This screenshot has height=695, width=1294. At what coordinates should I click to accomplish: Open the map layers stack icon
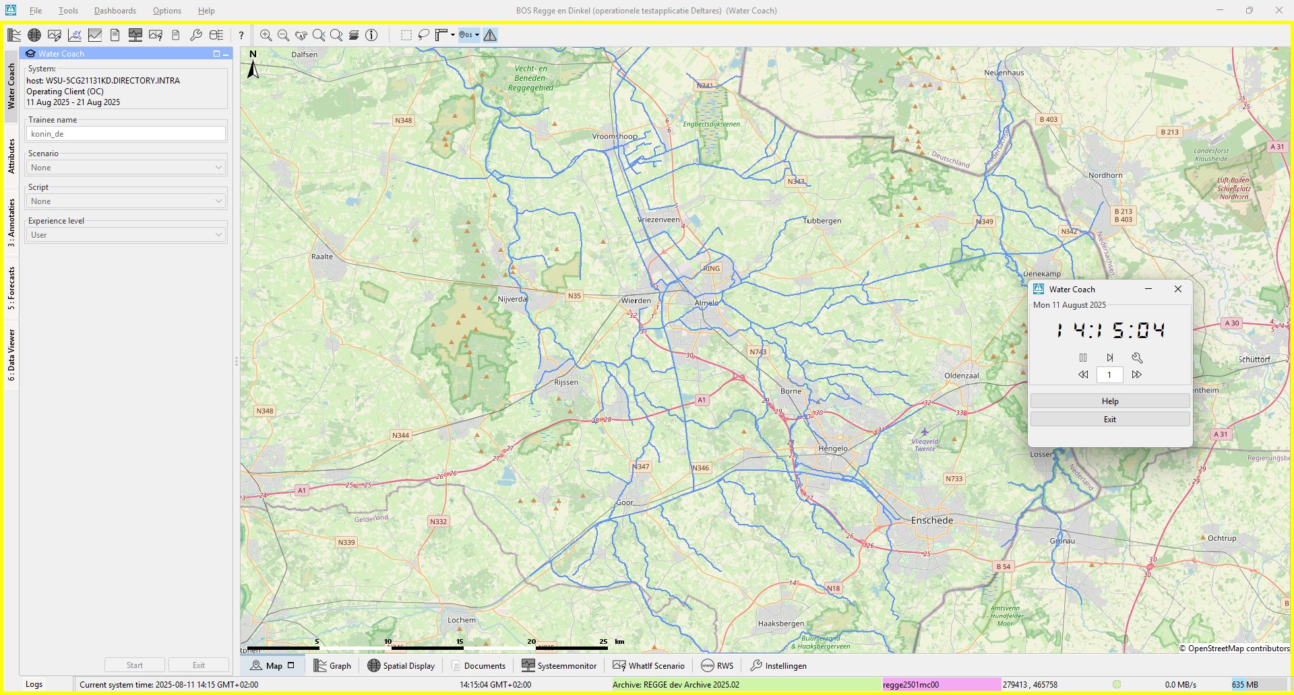tap(354, 35)
